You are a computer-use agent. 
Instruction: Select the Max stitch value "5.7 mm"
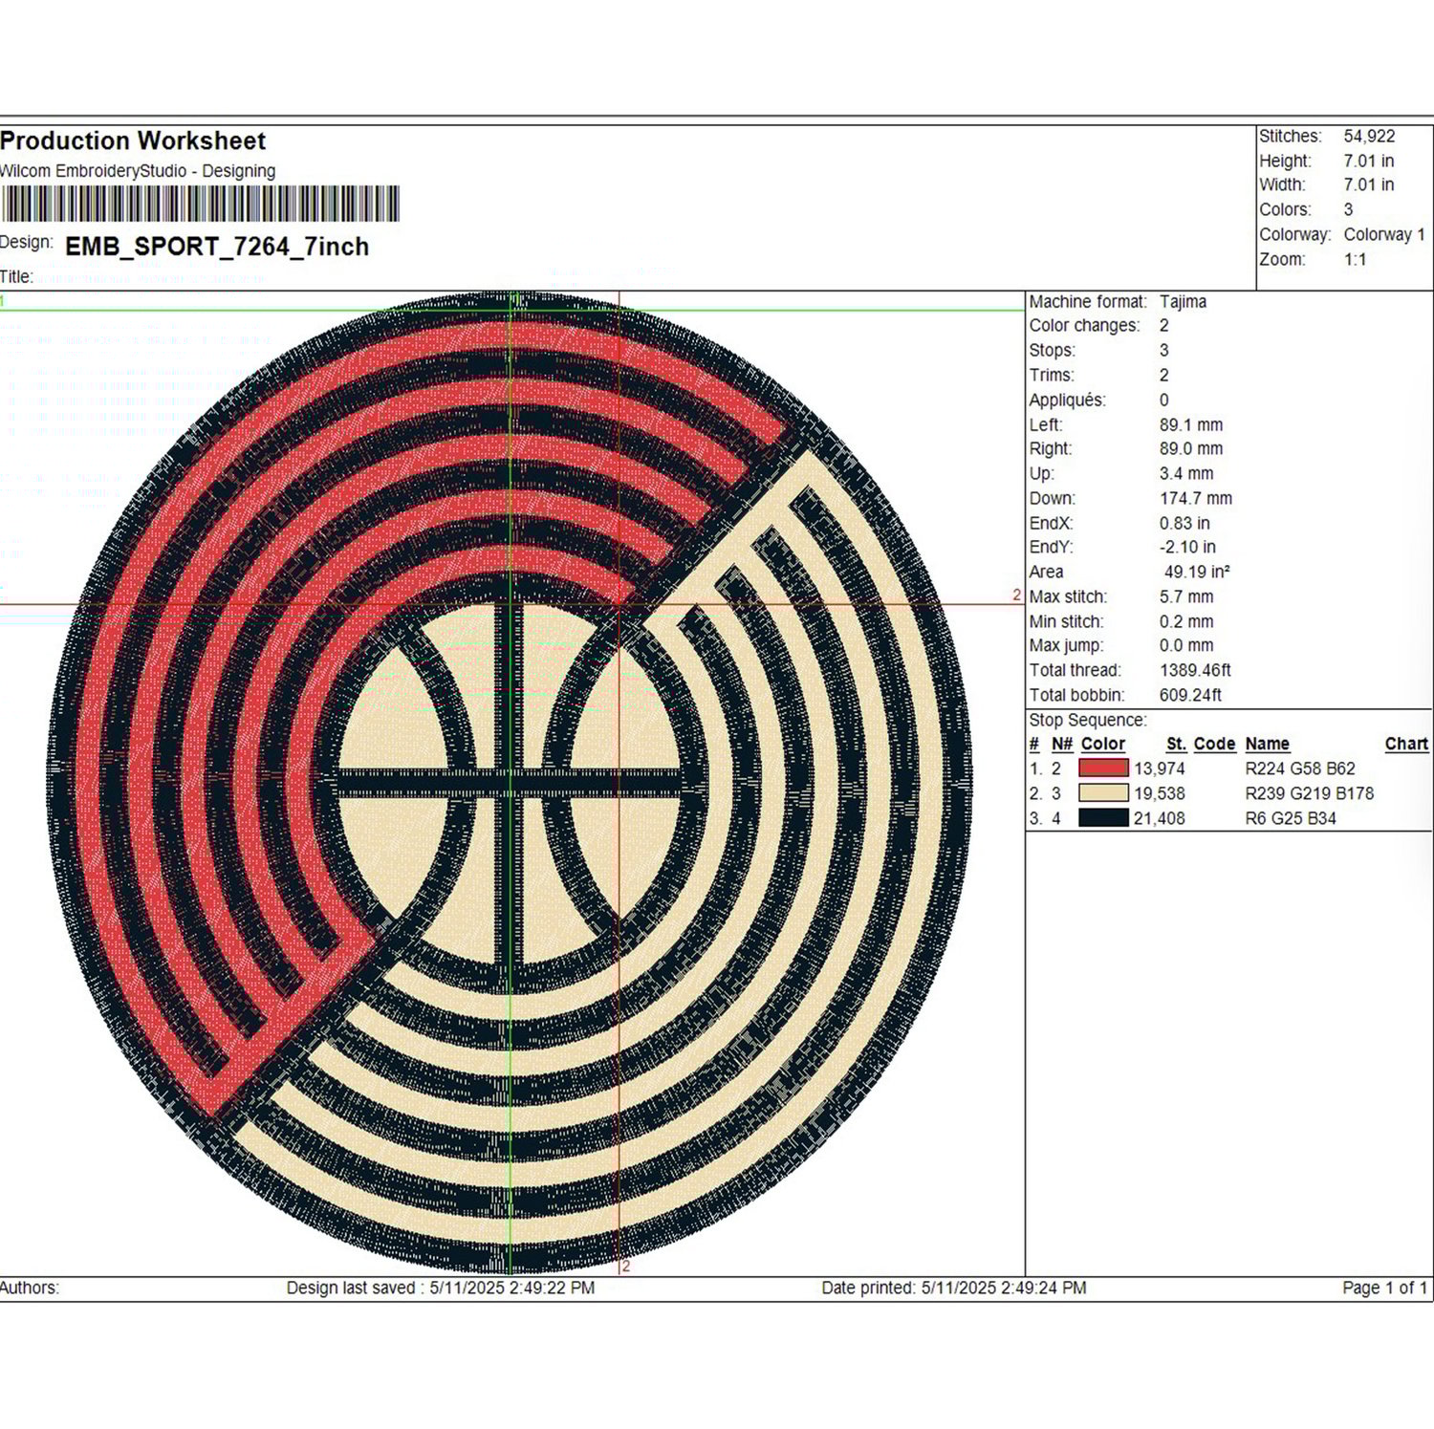[x=1186, y=596]
